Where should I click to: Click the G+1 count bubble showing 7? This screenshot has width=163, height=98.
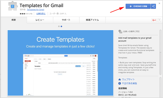[159, 20]
